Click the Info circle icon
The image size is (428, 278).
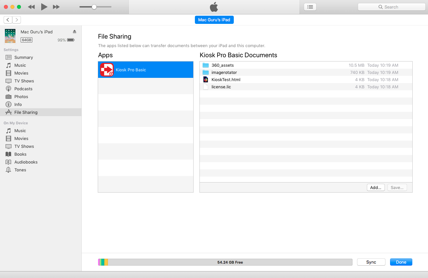tap(9, 104)
